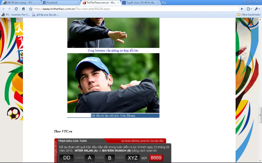Expand the Other bookmarks folder
262x163 pixels.
point(249,15)
